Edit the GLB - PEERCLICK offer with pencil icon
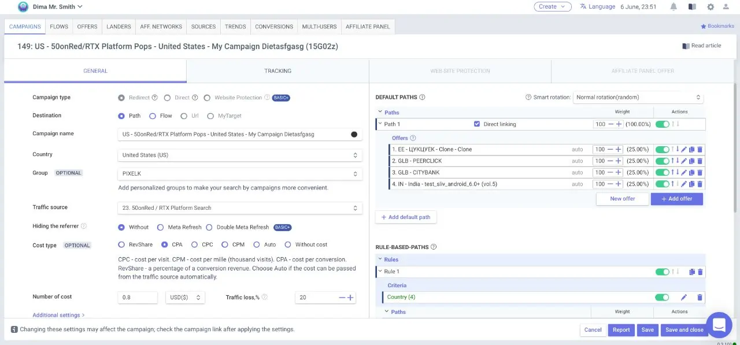The image size is (740, 345). (684, 161)
